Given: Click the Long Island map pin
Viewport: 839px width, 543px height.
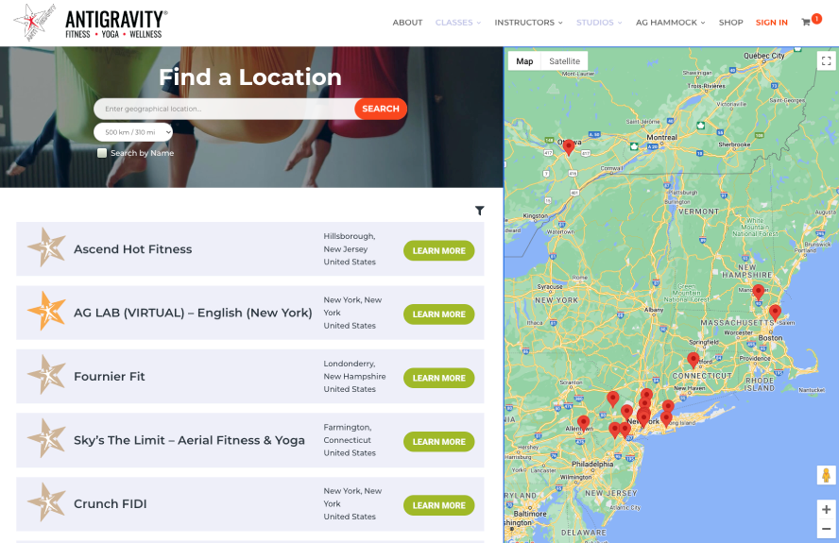Looking at the screenshot, I should tap(666, 419).
